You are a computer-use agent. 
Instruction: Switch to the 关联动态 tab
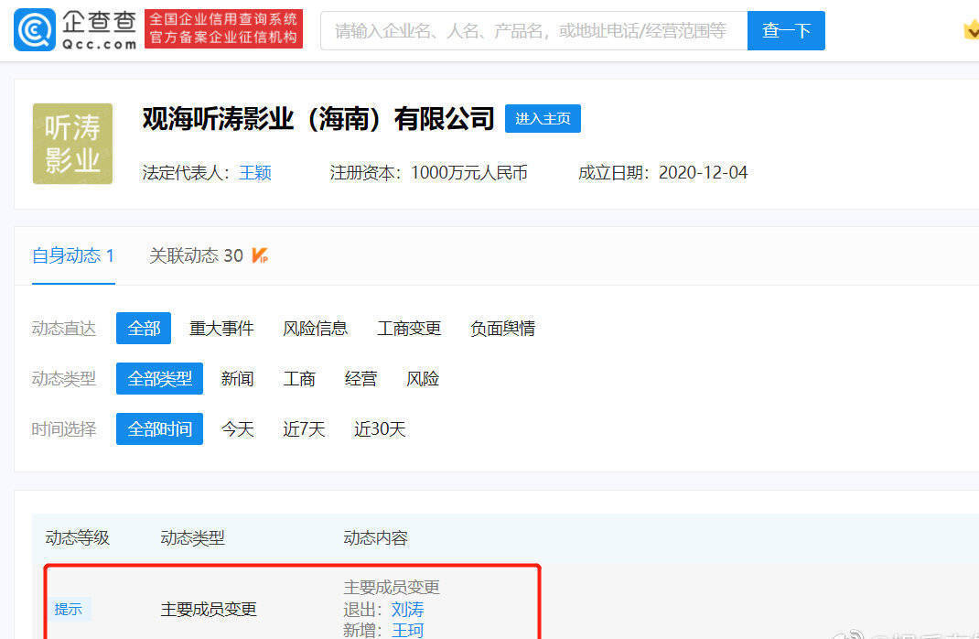pyautogui.click(x=196, y=255)
